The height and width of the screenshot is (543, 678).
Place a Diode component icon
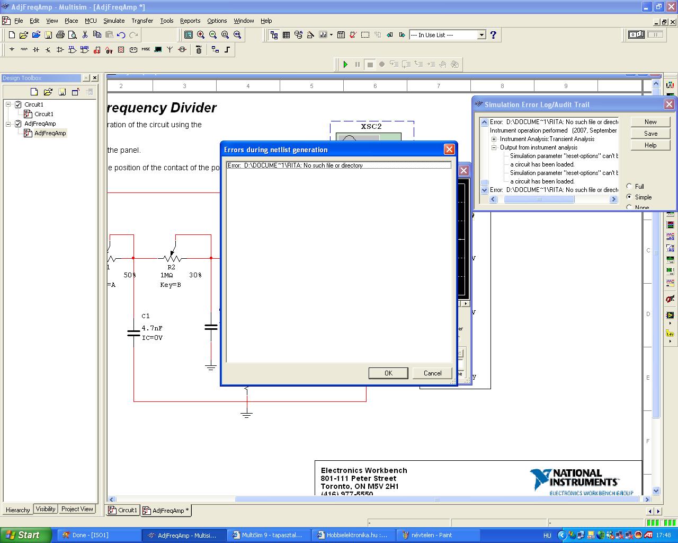point(36,49)
